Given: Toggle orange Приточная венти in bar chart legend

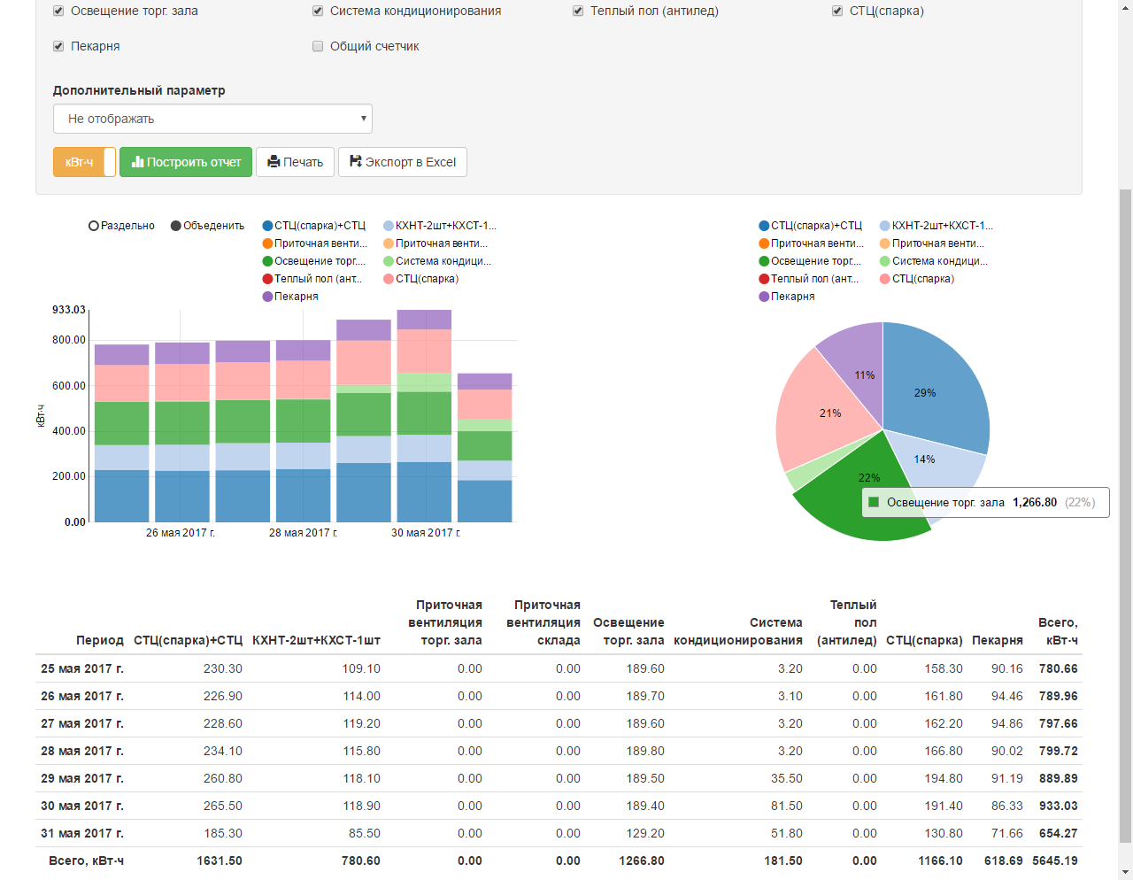Looking at the screenshot, I should (314, 243).
